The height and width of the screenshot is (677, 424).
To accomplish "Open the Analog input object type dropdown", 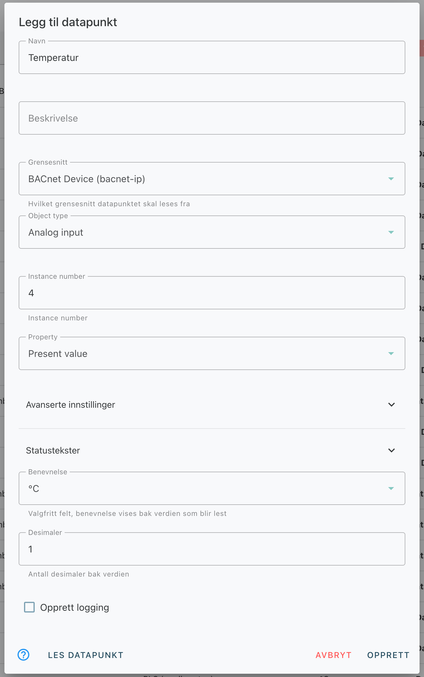I will (x=212, y=232).
